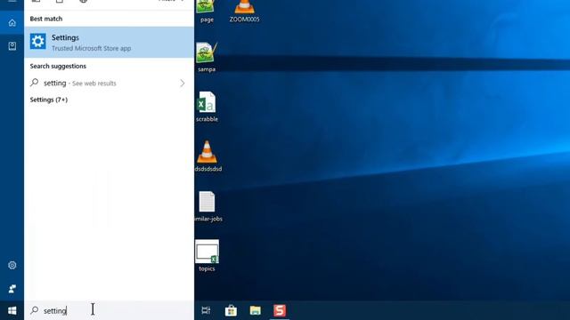Click in the search box containing 'setting'

point(109,310)
